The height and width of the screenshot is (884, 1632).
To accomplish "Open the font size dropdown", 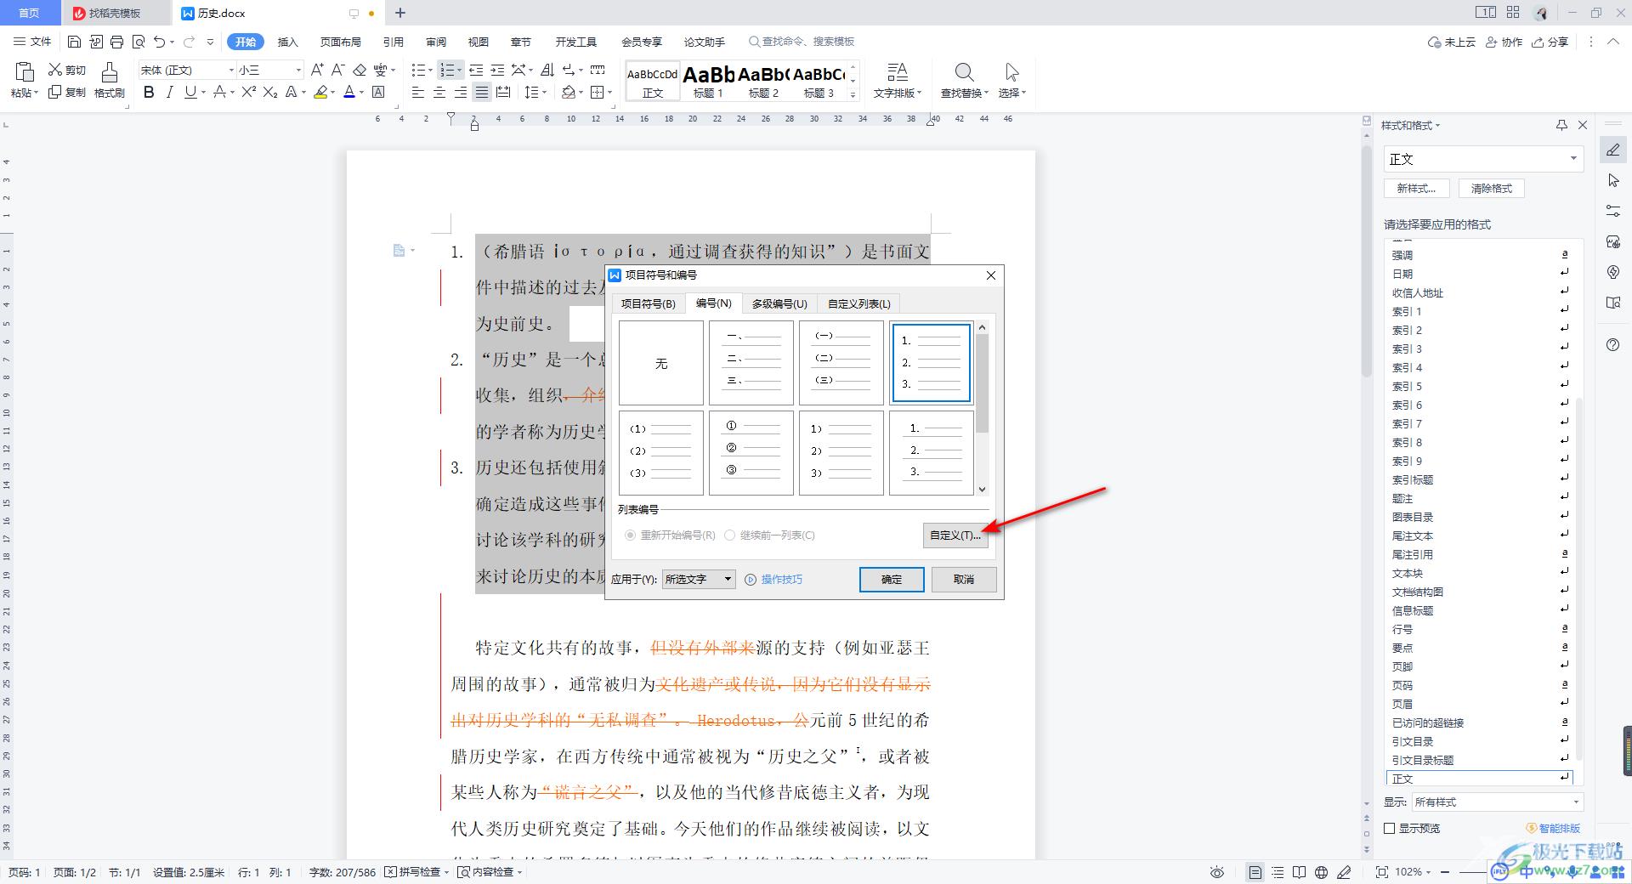I will (x=297, y=70).
